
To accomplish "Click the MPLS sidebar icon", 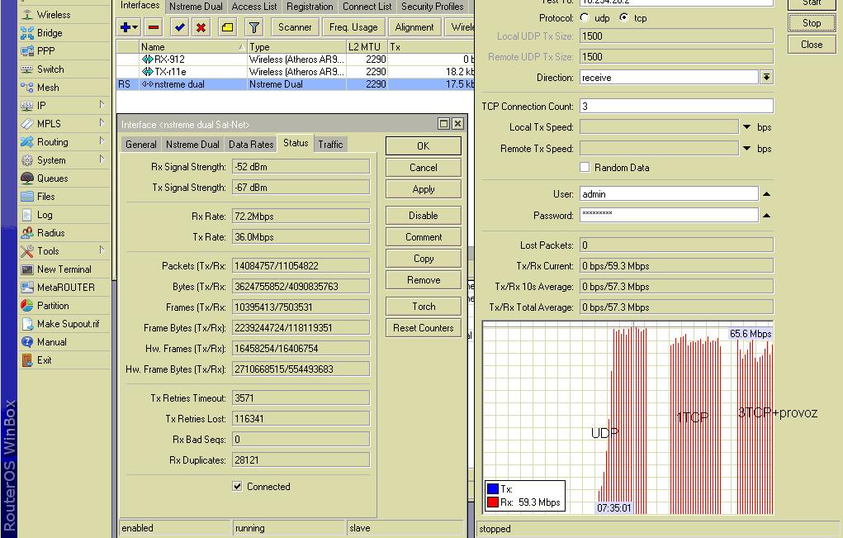I will click(x=27, y=124).
